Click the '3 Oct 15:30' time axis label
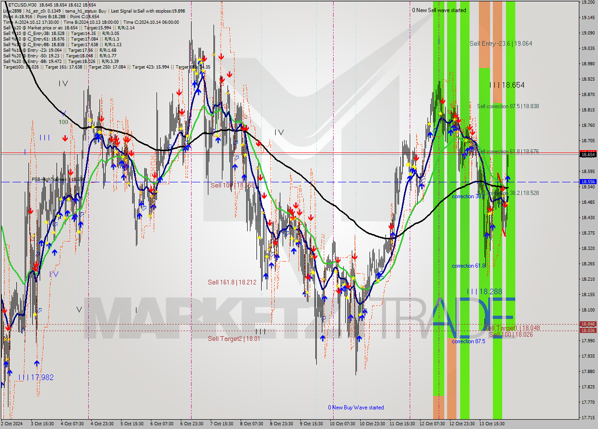Screen dimensions: 598x429 coord(42,424)
